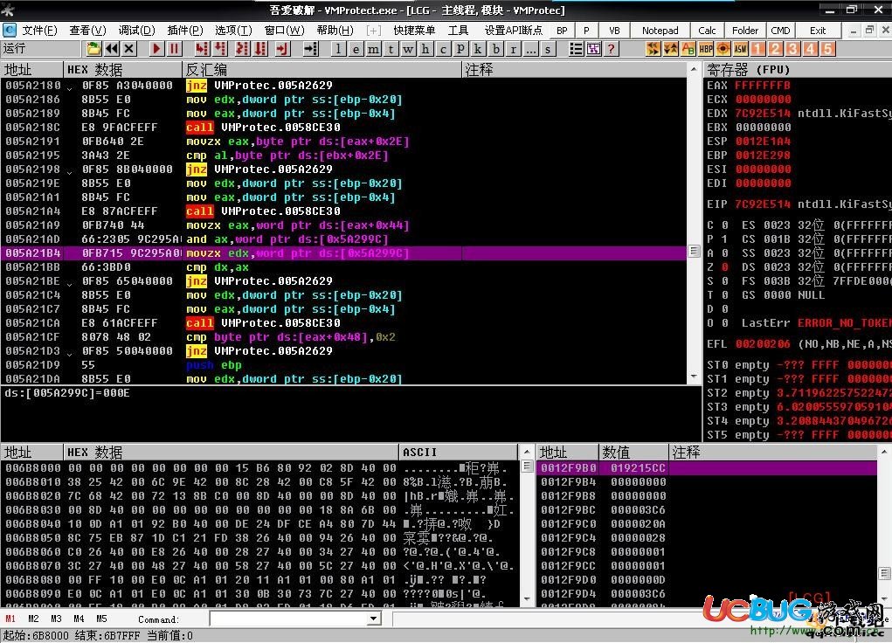Click the Exit button
The width and height of the screenshot is (892, 643).
(x=818, y=31)
